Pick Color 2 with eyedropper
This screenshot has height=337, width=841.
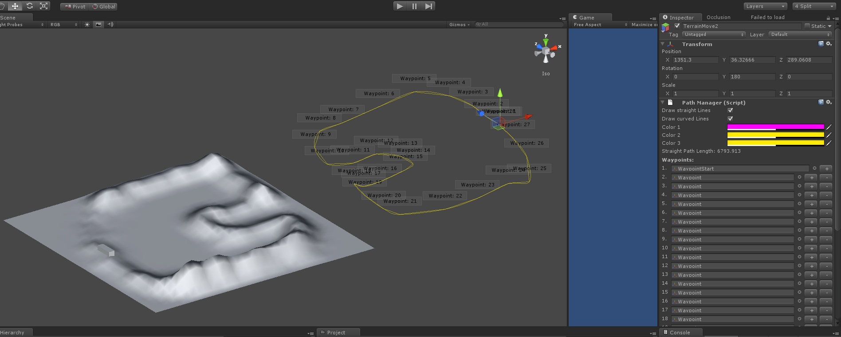coord(829,135)
